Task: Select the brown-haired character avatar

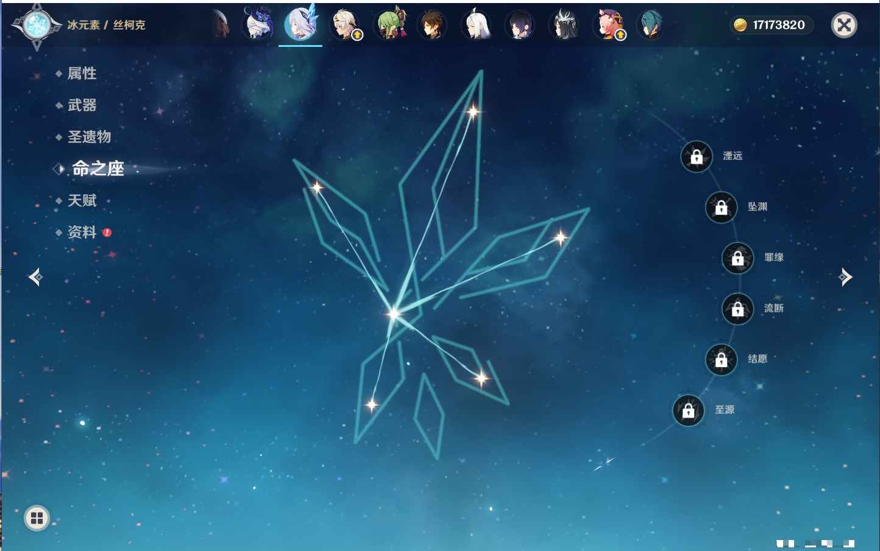Action: coord(433,25)
